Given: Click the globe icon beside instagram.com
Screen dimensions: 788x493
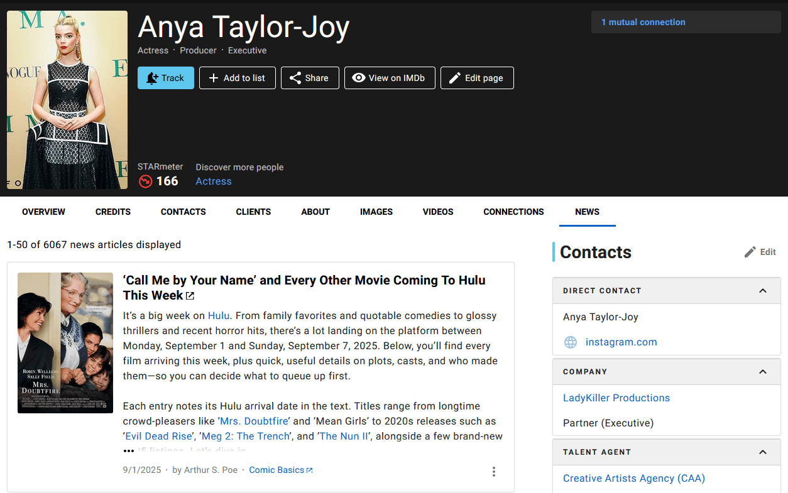Looking at the screenshot, I should 571,342.
